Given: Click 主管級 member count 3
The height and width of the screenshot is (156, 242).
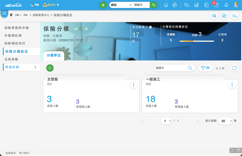Looking at the screenshot, I should (49, 99).
